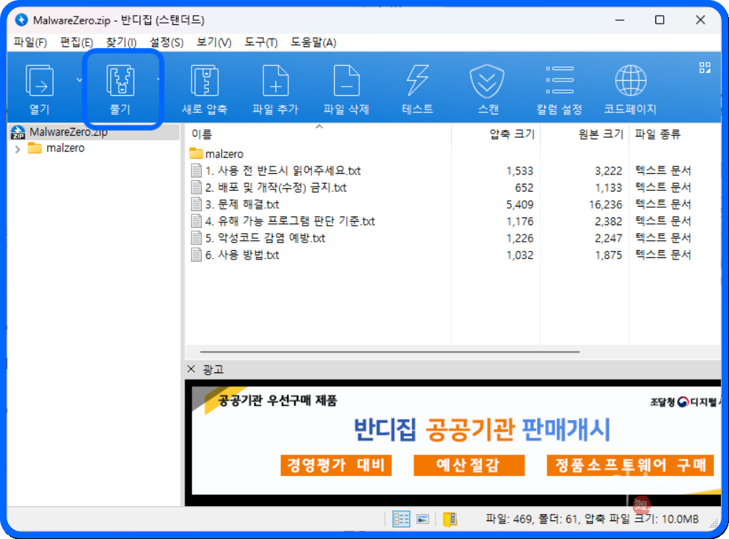The height and width of the screenshot is (539, 729).
Task: Sort by the 파일 종류 column header
Action: click(657, 134)
